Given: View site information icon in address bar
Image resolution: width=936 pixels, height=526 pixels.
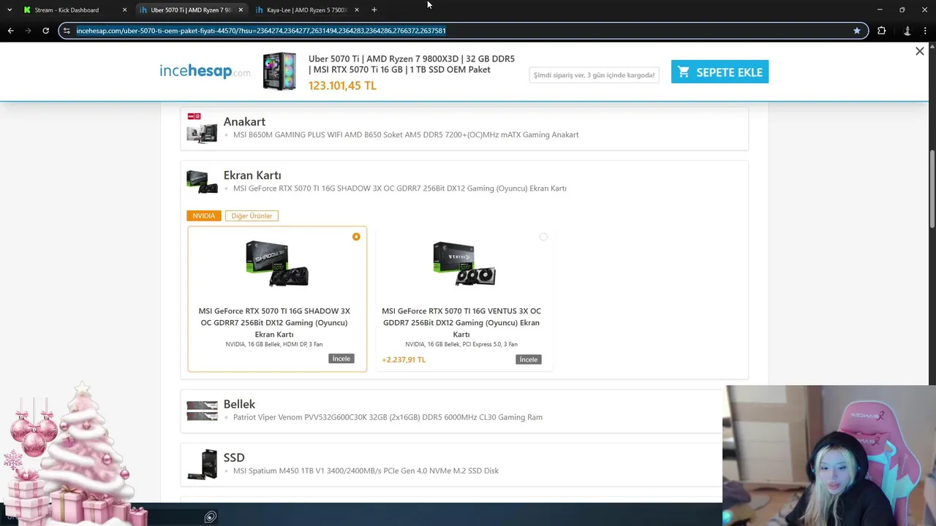Looking at the screenshot, I should 67,31.
